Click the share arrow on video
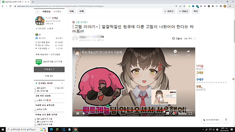235x132 pixels. (x=188, y=52)
